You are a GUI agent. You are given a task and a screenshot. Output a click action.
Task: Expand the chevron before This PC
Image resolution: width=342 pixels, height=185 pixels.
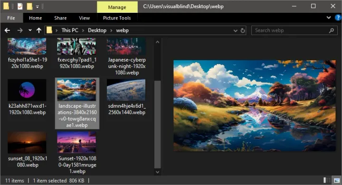[x=57, y=30]
